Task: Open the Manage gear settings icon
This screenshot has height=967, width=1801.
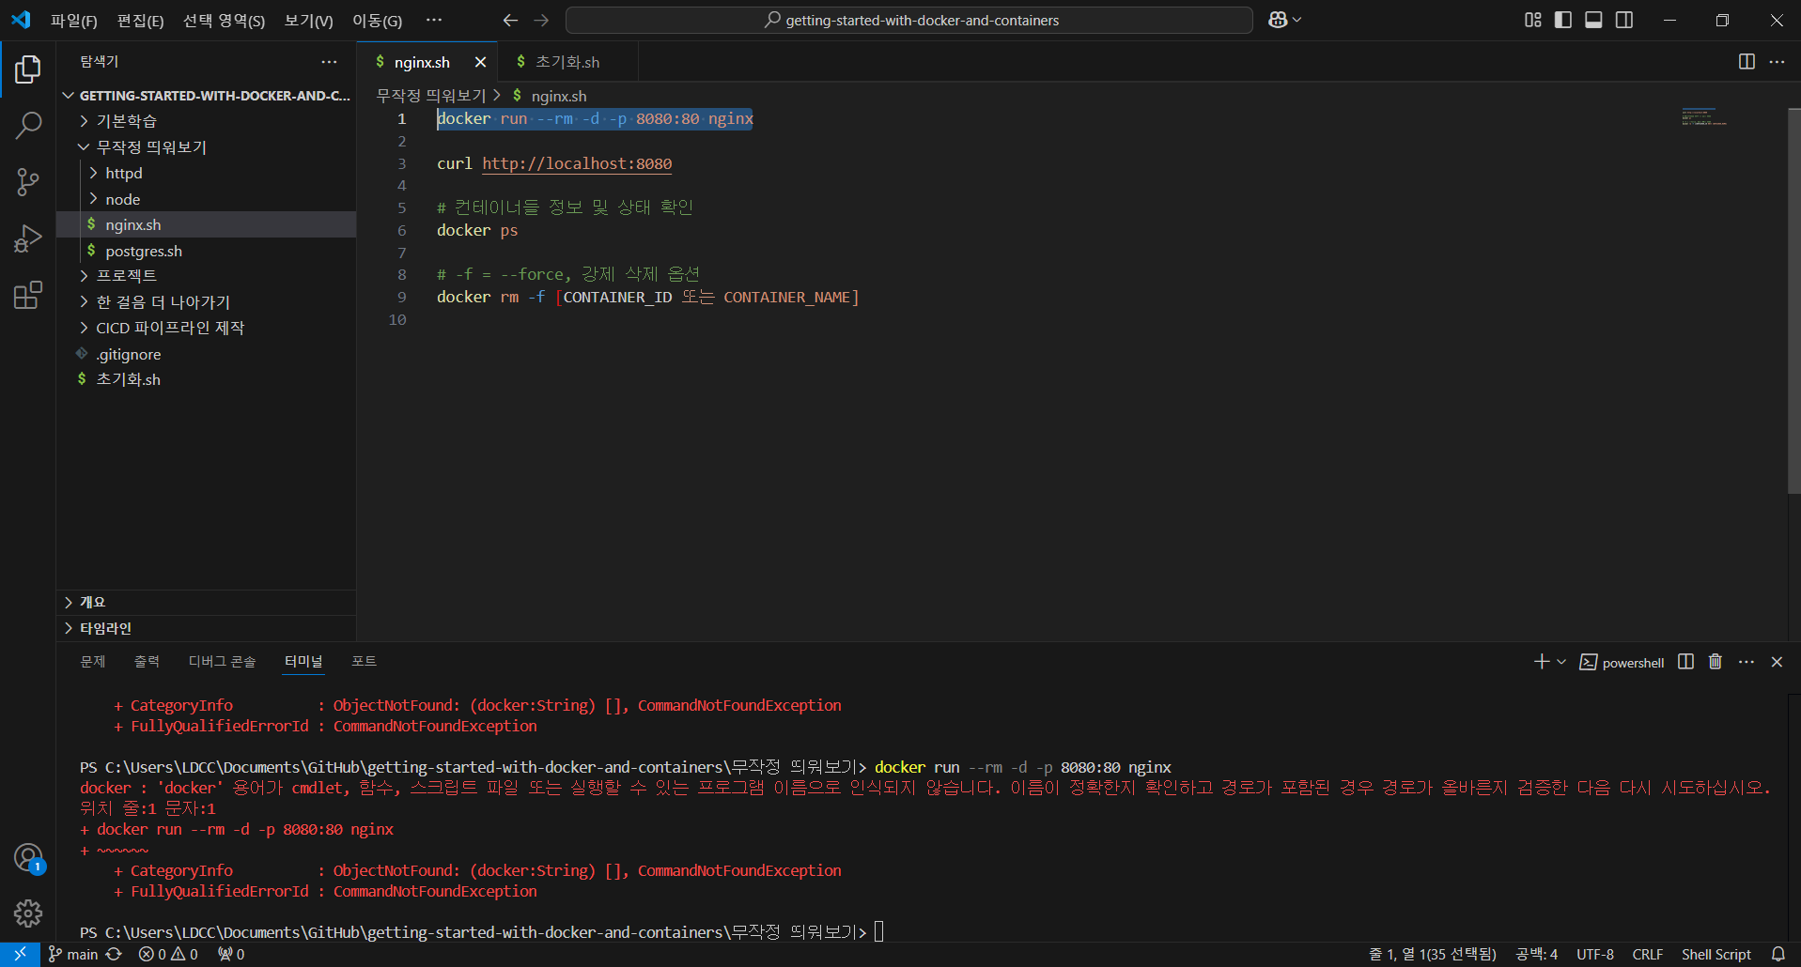Action: (28, 913)
